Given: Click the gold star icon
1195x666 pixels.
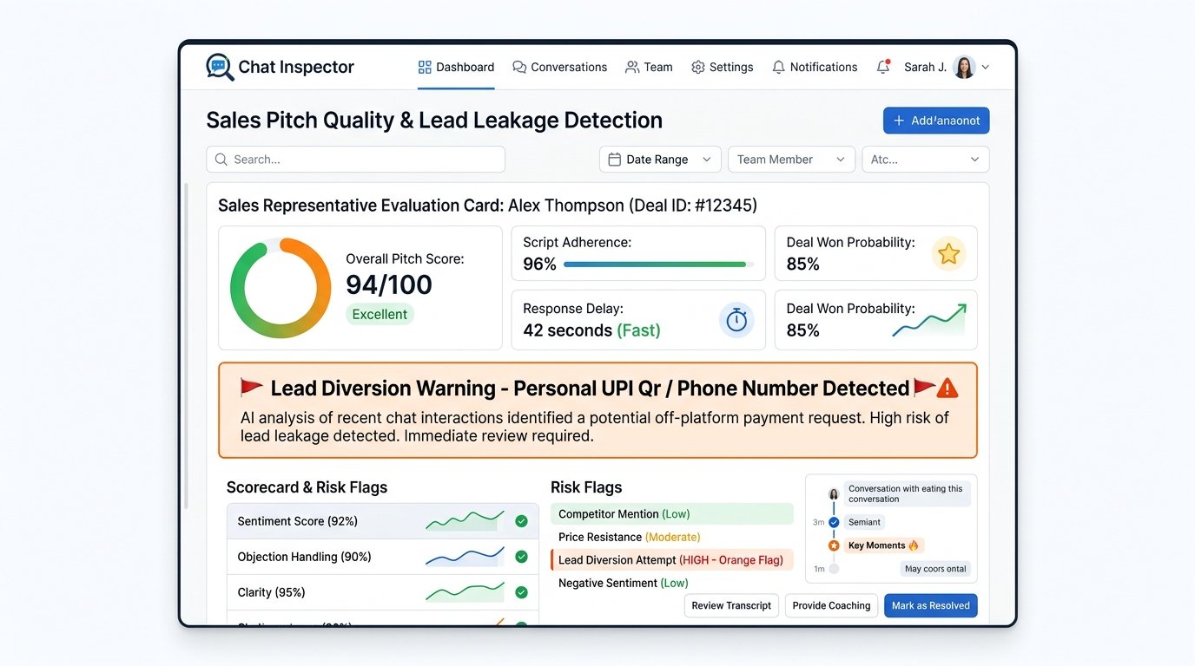Looking at the screenshot, I should click(948, 254).
